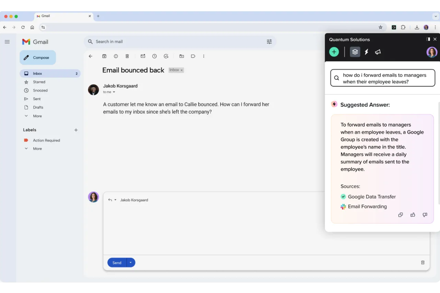Thumbs down the suggested answer

click(x=425, y=215)
